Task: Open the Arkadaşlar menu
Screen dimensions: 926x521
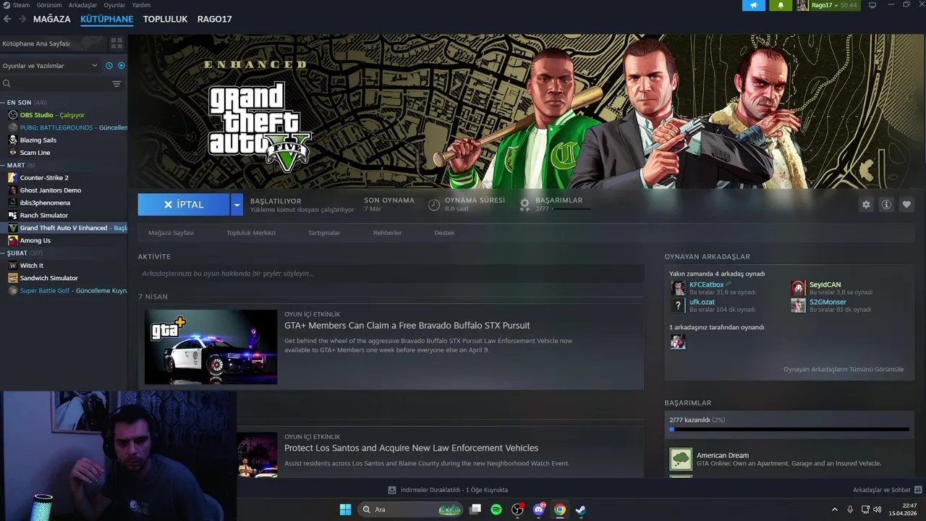Action: point(82,5)
